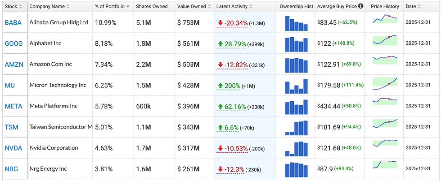The width and height of the screenshot is (441, 181).
Task: Click BABA ownership history bar chart
Action: click(x=297, y=23)
